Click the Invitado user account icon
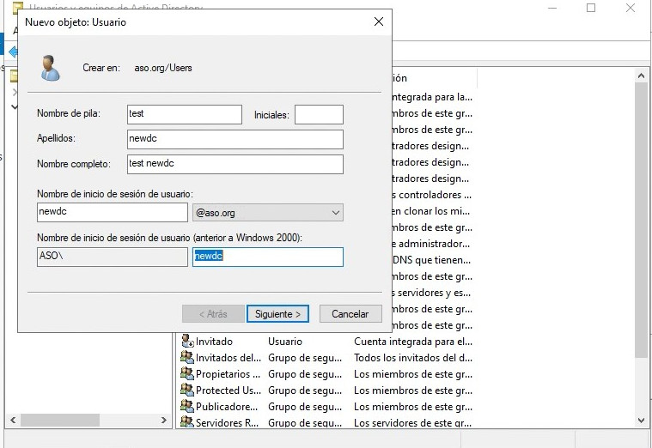 (187, 342)
